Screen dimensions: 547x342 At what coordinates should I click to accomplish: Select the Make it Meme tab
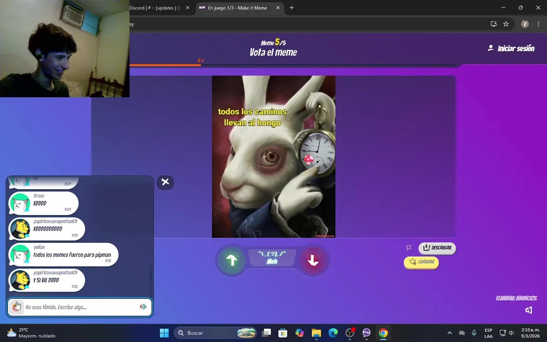tap(237, 8)
